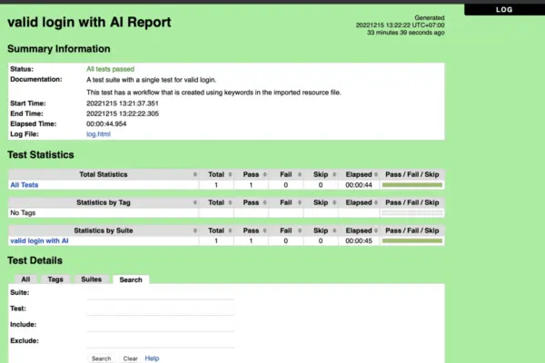Open the LOG view button at top right

[504, 10]
